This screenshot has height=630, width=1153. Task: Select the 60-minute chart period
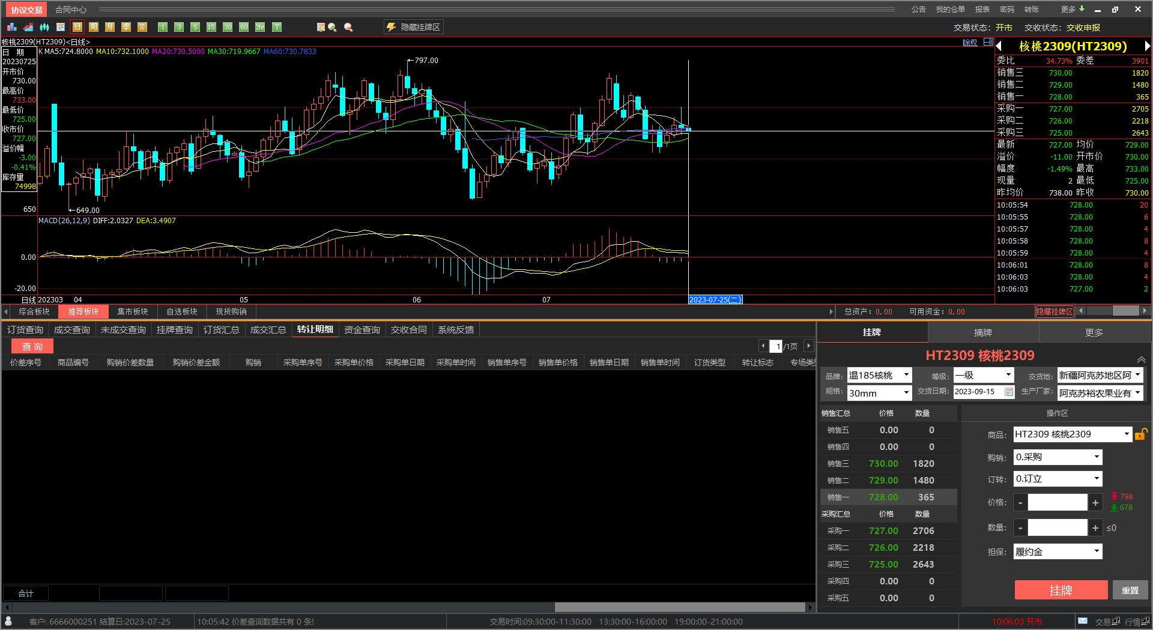pos(244,27)
